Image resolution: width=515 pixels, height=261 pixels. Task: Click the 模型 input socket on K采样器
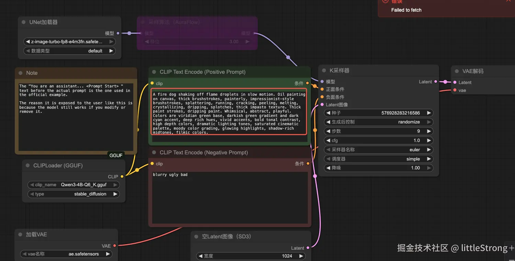[x=322, y=82]
